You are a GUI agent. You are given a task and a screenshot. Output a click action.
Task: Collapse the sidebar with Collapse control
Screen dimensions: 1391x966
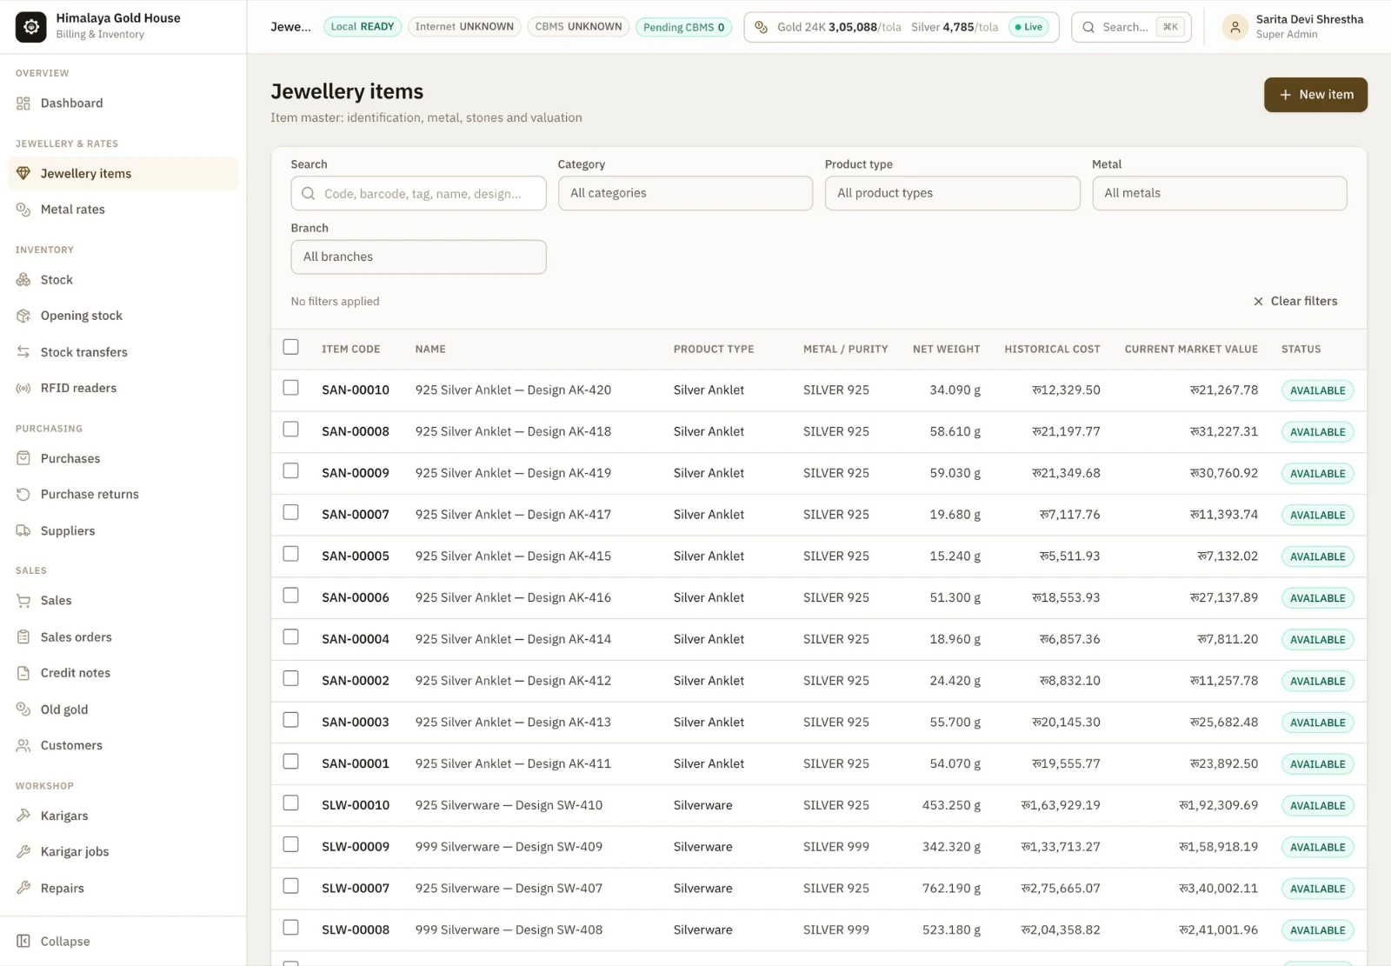[54, 941]
